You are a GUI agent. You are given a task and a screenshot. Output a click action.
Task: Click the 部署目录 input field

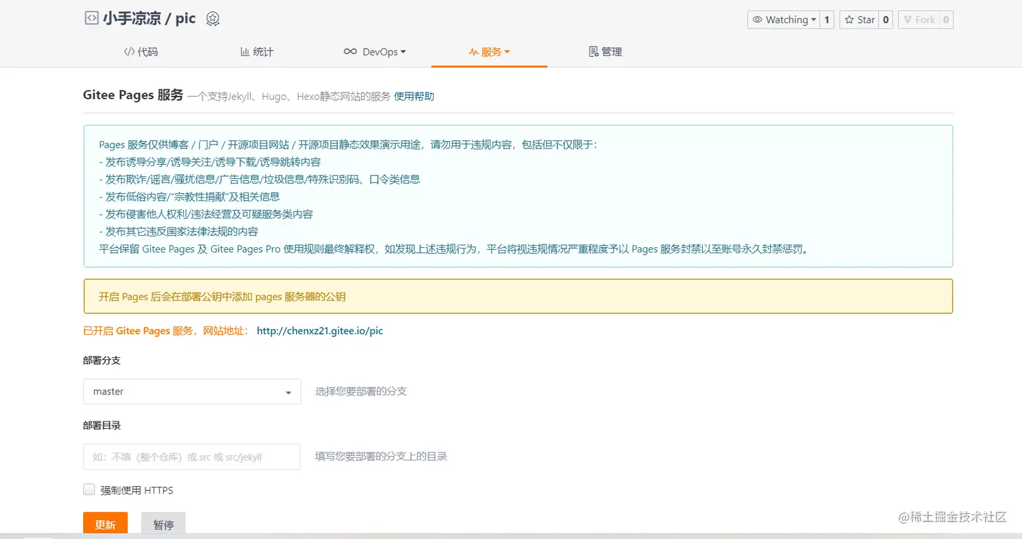[192, 457]
